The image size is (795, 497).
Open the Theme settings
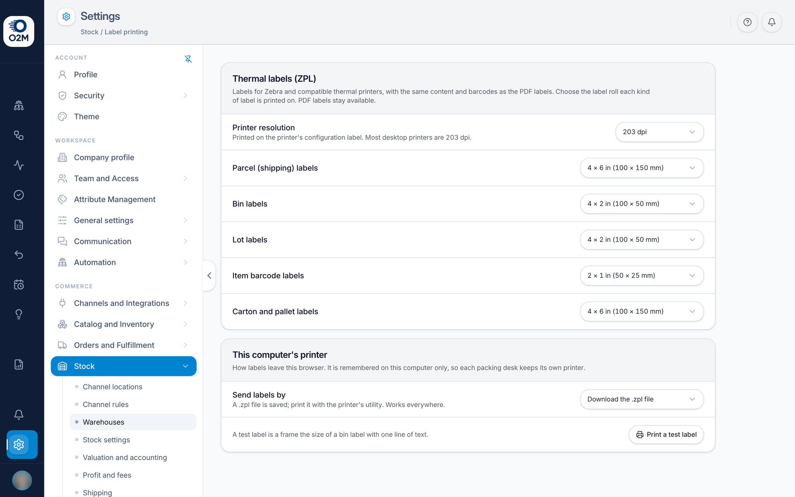123,116
